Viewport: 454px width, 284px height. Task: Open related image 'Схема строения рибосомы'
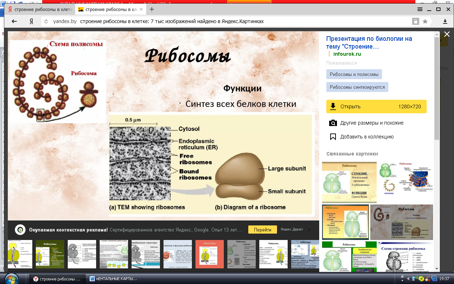click(x=406, y=257)
